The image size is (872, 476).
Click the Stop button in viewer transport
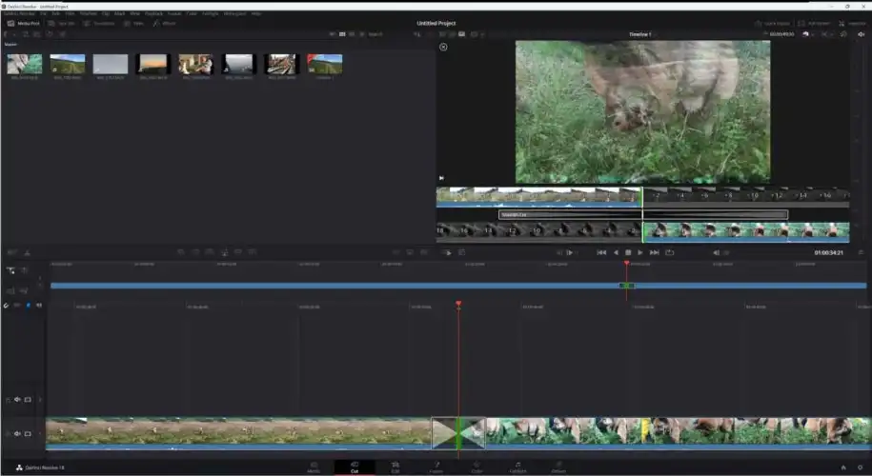pyautogui.click(x=628, y=252)
